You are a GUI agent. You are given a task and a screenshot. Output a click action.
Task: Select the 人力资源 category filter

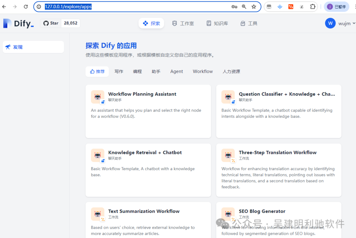click(231, 71)
